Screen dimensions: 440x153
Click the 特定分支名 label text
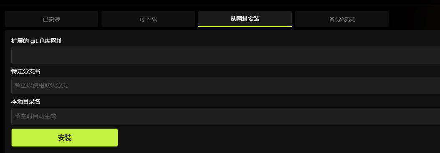[26, 72]
